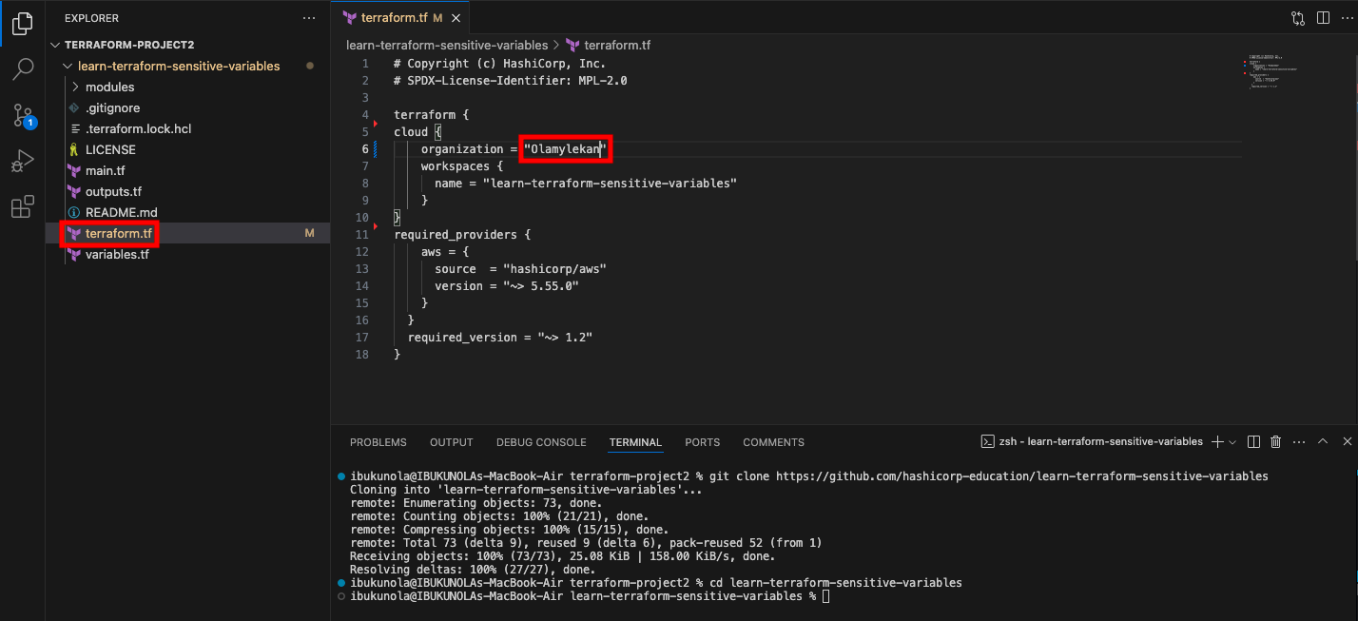Viewport: 1358px width, 621px height.
Task: Maximize the panel size with caret
Action: tap(1323, 442)
